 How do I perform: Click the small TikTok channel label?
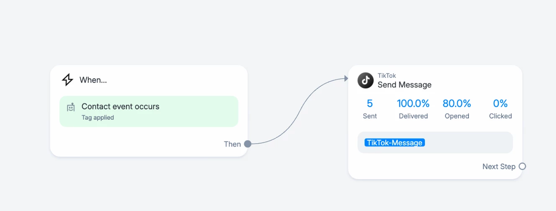pos(387,76)
